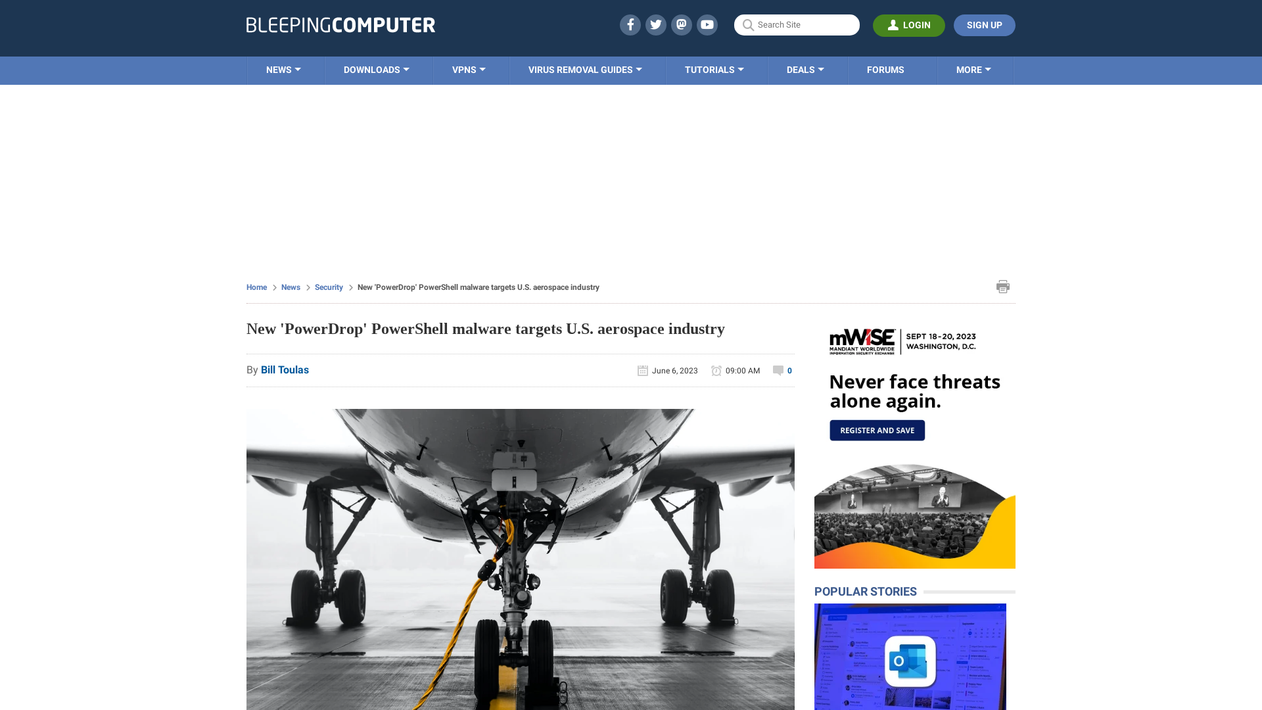Click the Security breadcrumb link
1262x710 pixels.
(329, 287)
